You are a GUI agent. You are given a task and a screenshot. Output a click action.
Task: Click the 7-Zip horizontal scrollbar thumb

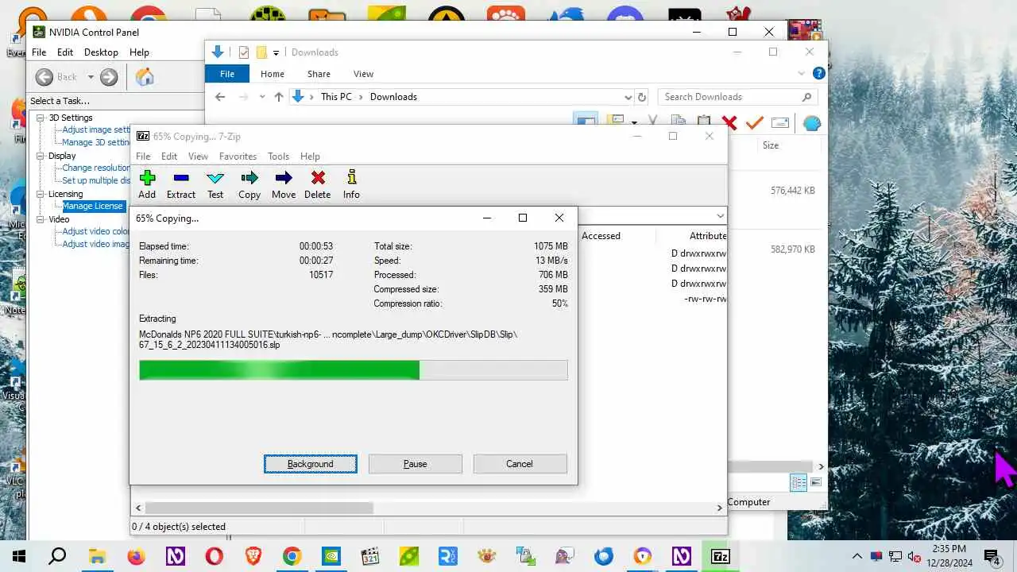coord(259,508)
